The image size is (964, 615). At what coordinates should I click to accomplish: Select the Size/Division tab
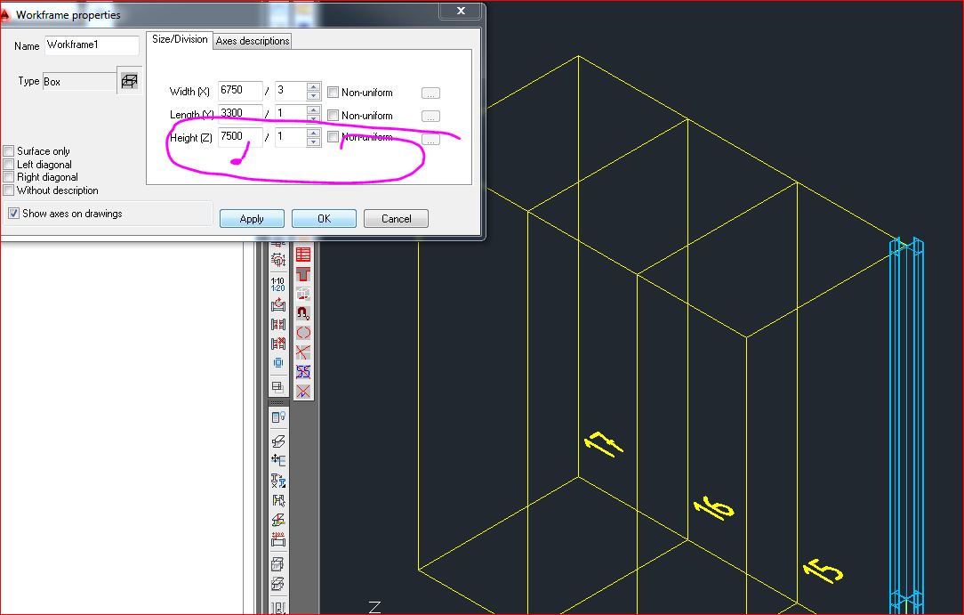[179, 39]
